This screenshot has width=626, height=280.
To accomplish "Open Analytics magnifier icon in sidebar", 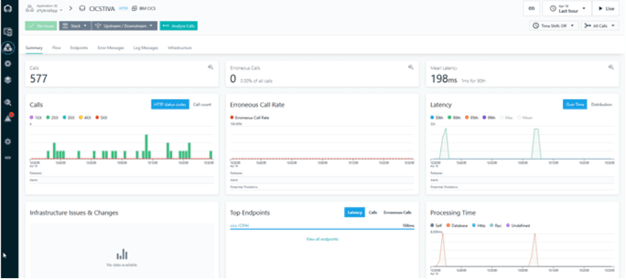I will tap(8, 102).
